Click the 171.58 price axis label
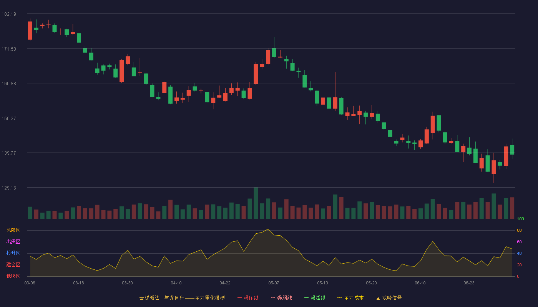 9,49
